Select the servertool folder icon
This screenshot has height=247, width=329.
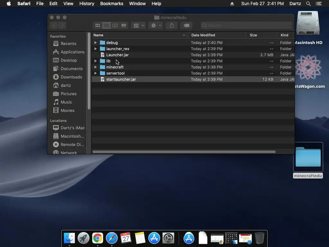click(102, 73)
